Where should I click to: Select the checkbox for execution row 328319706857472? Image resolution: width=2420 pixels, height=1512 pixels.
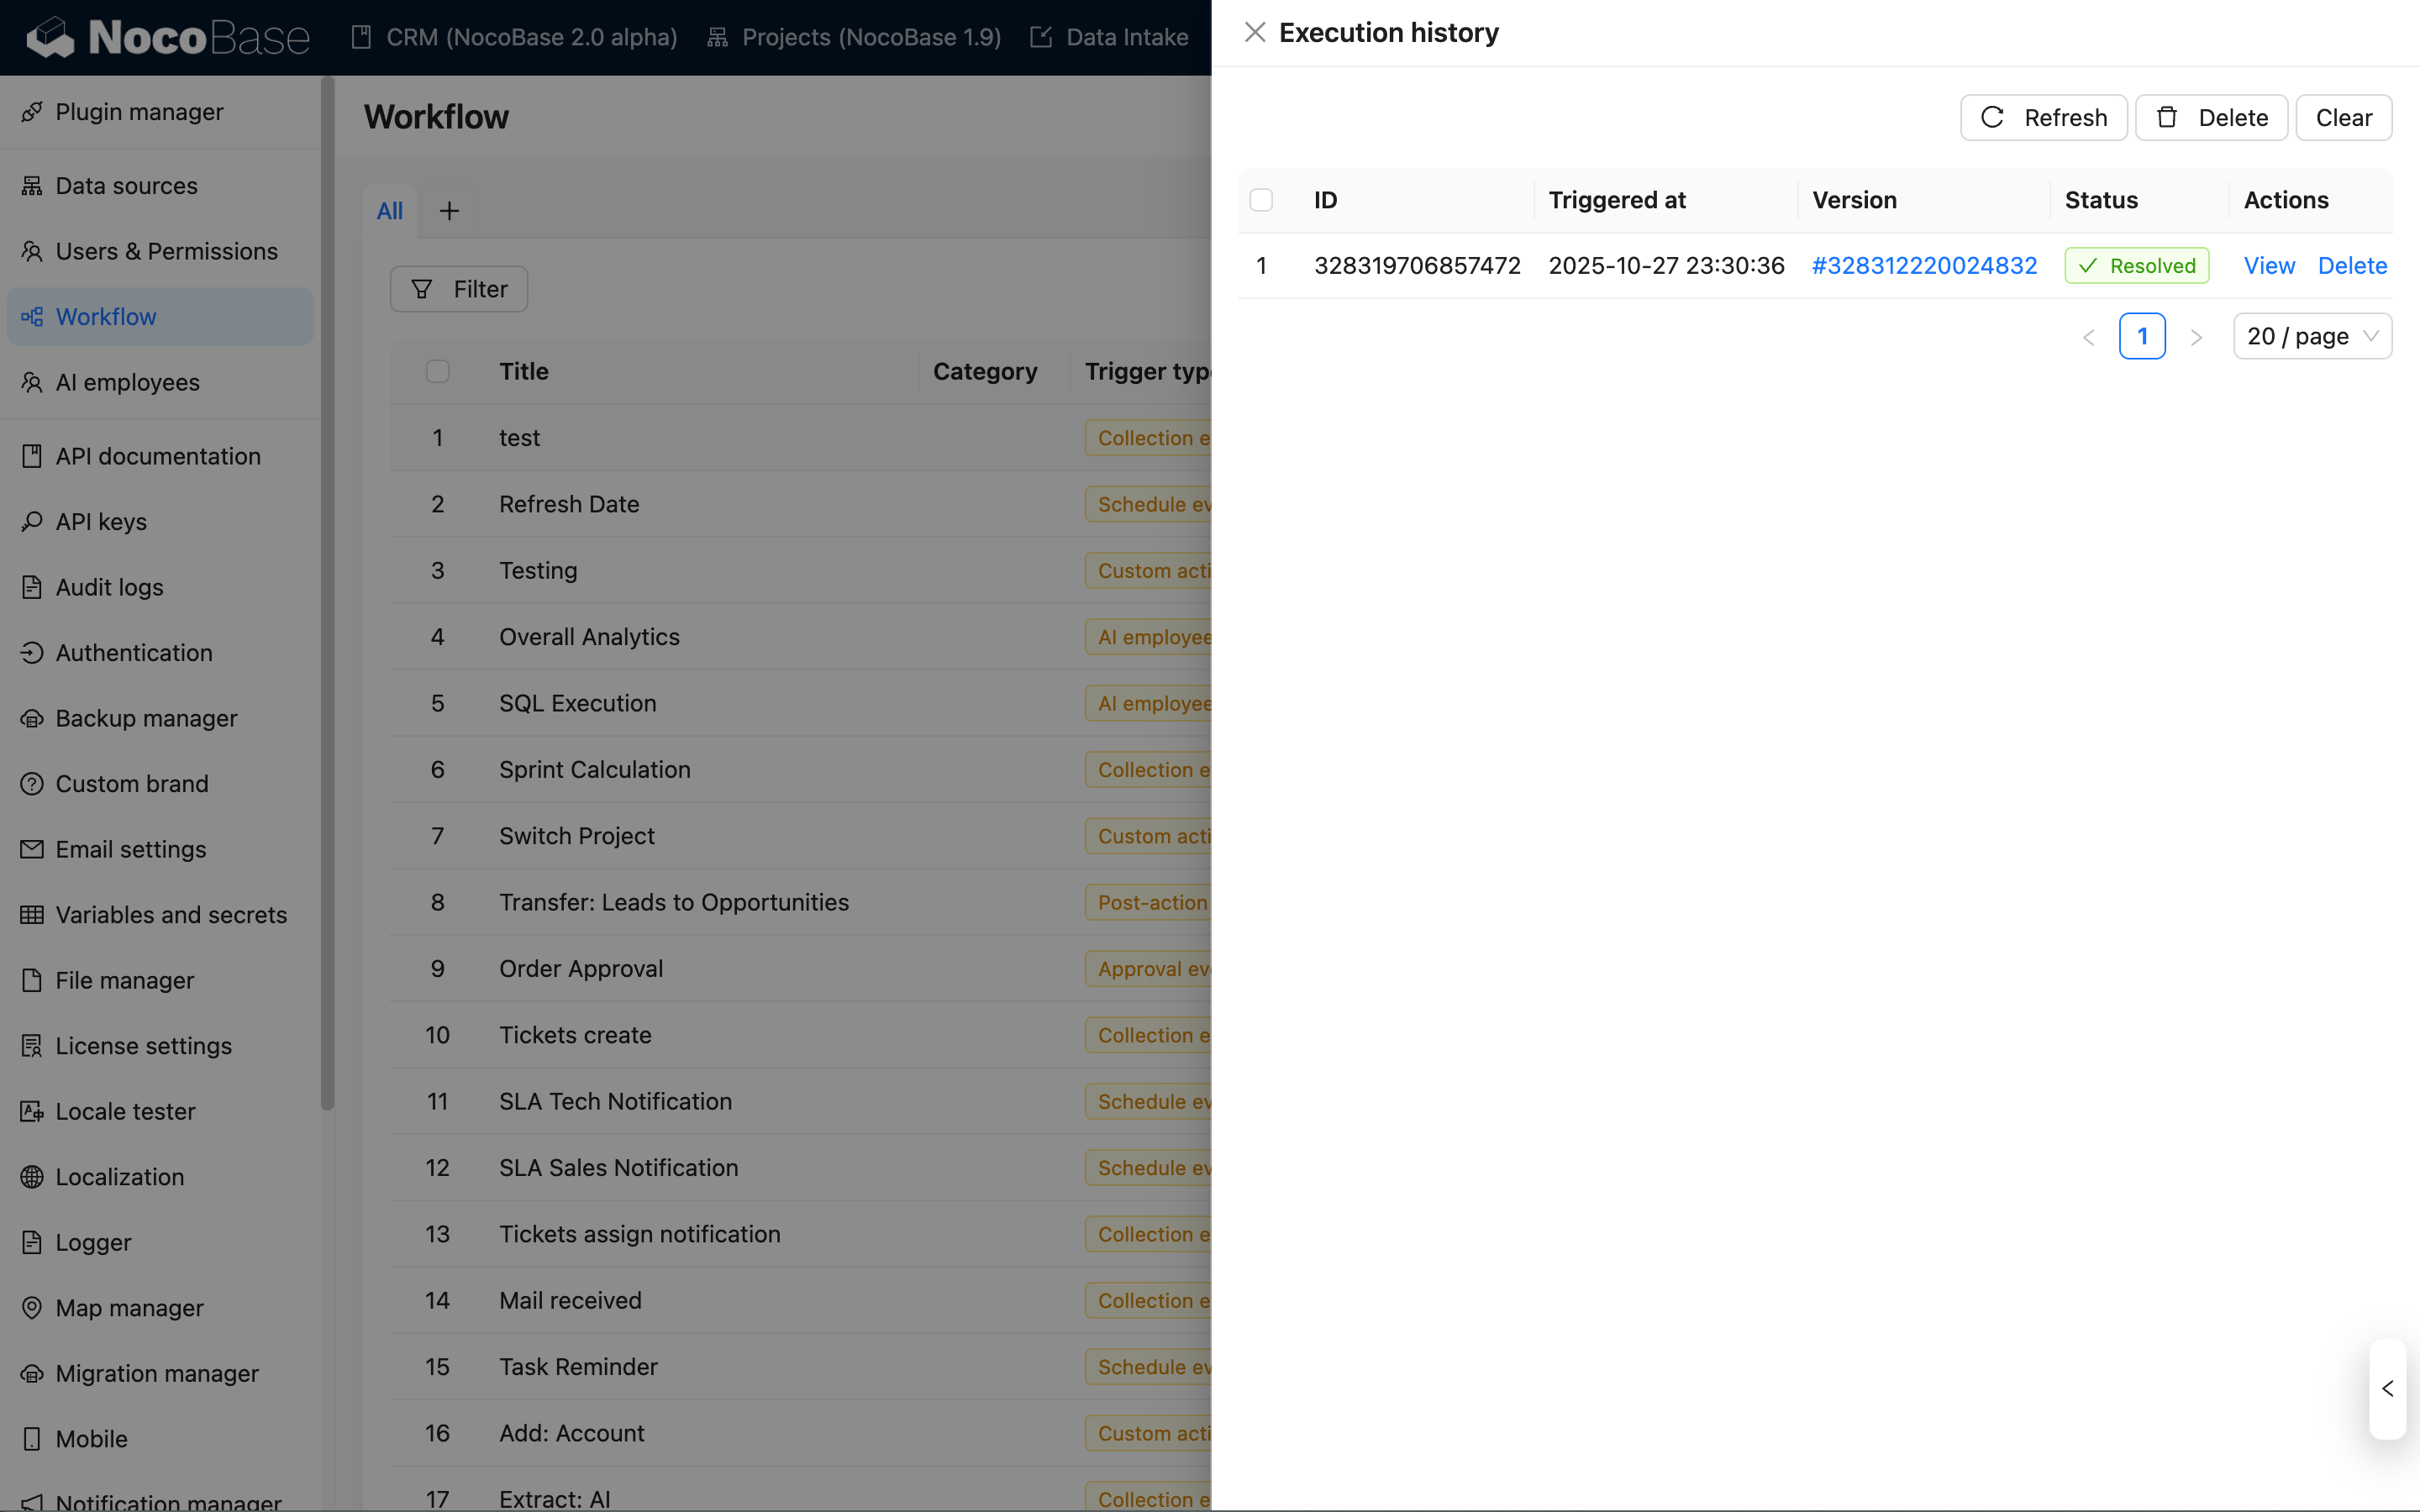1261,265
